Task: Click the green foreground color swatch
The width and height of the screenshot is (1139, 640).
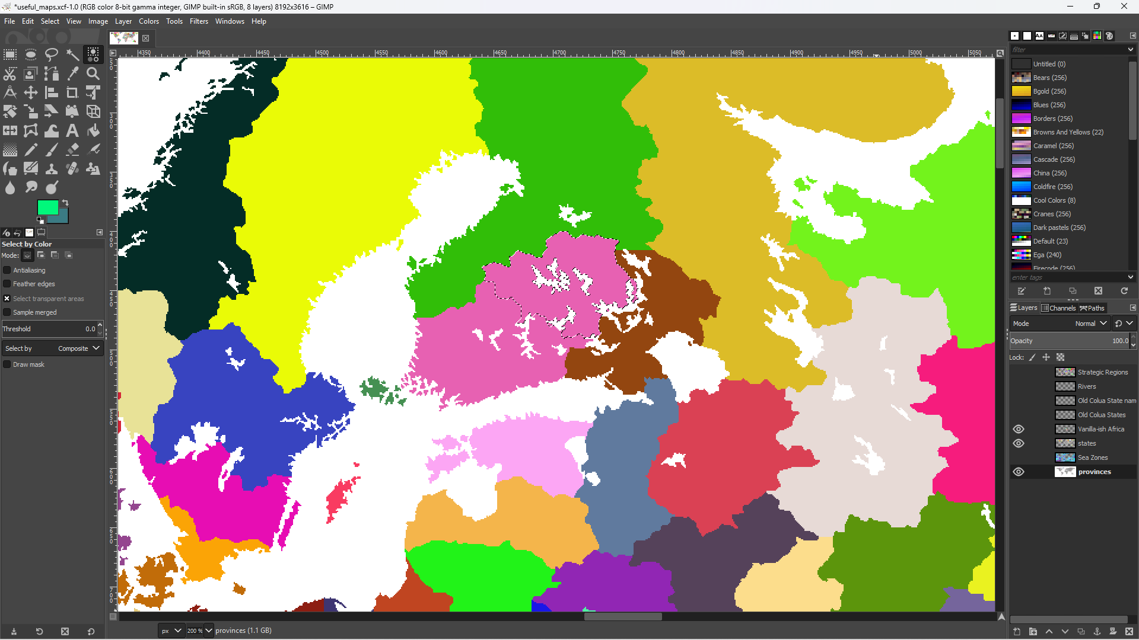Action: (x=47, y=207)
